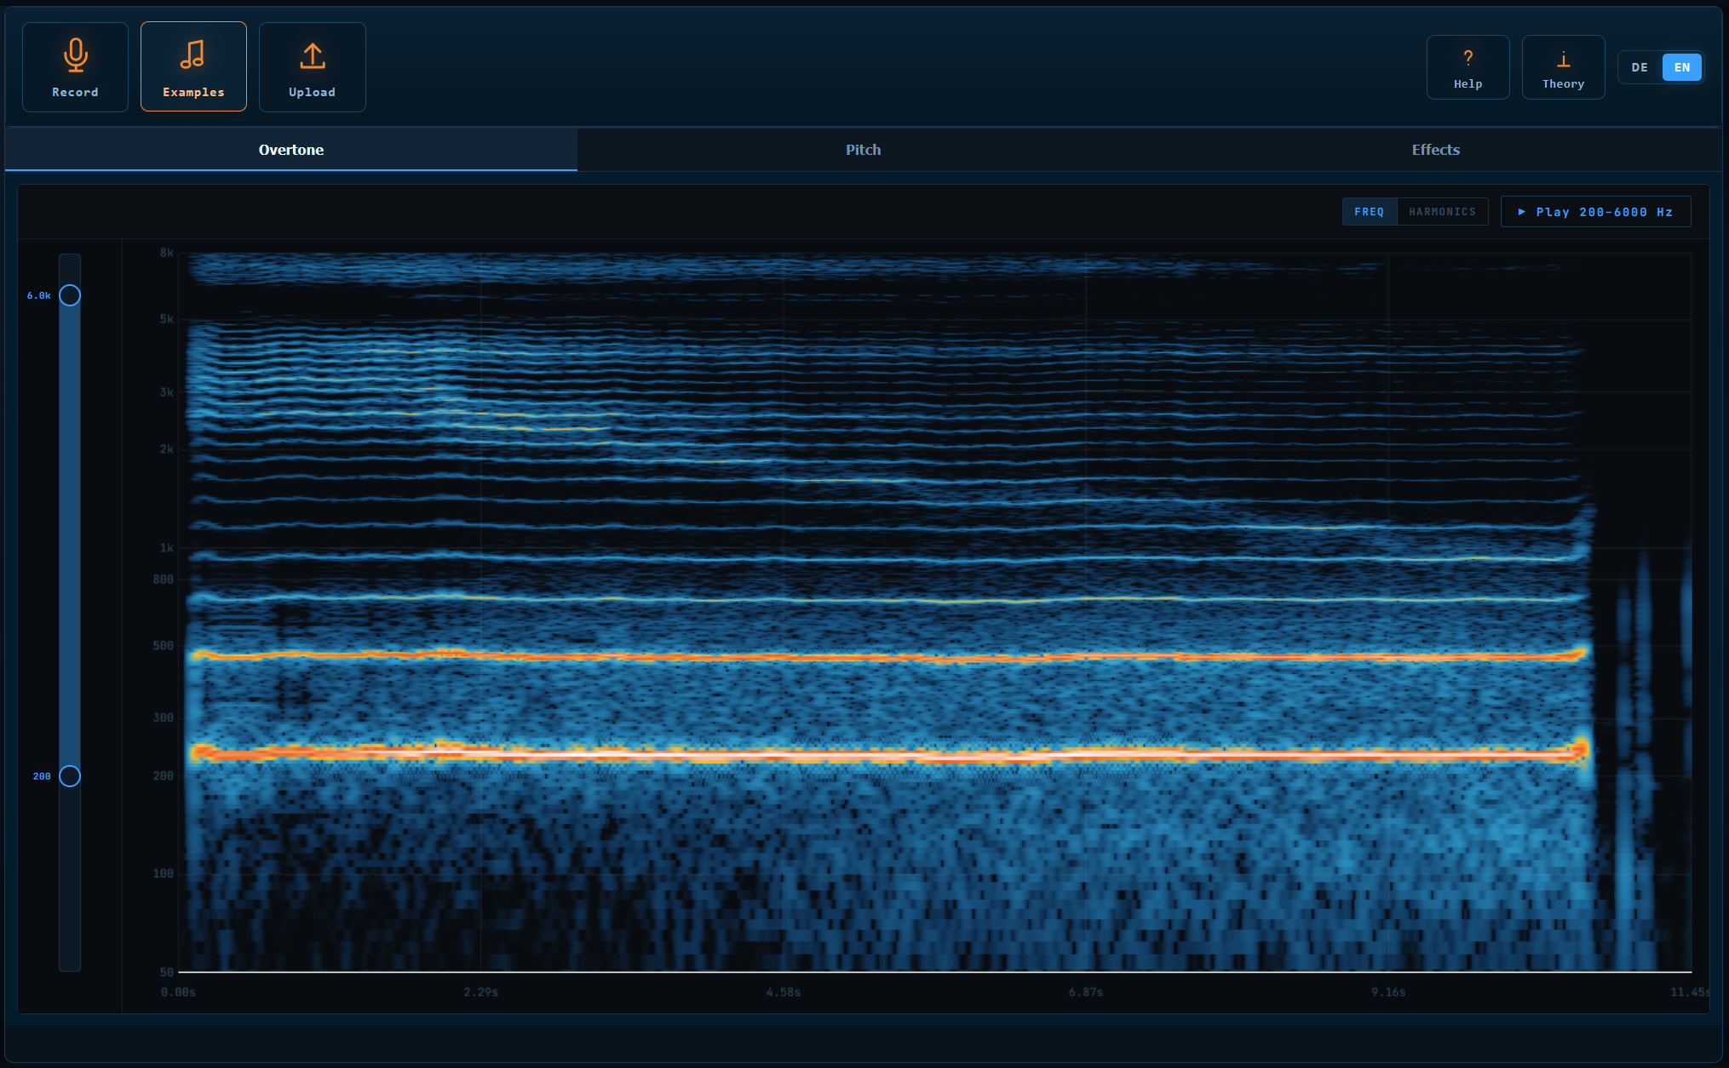Open Help with the question mark

1468,67
